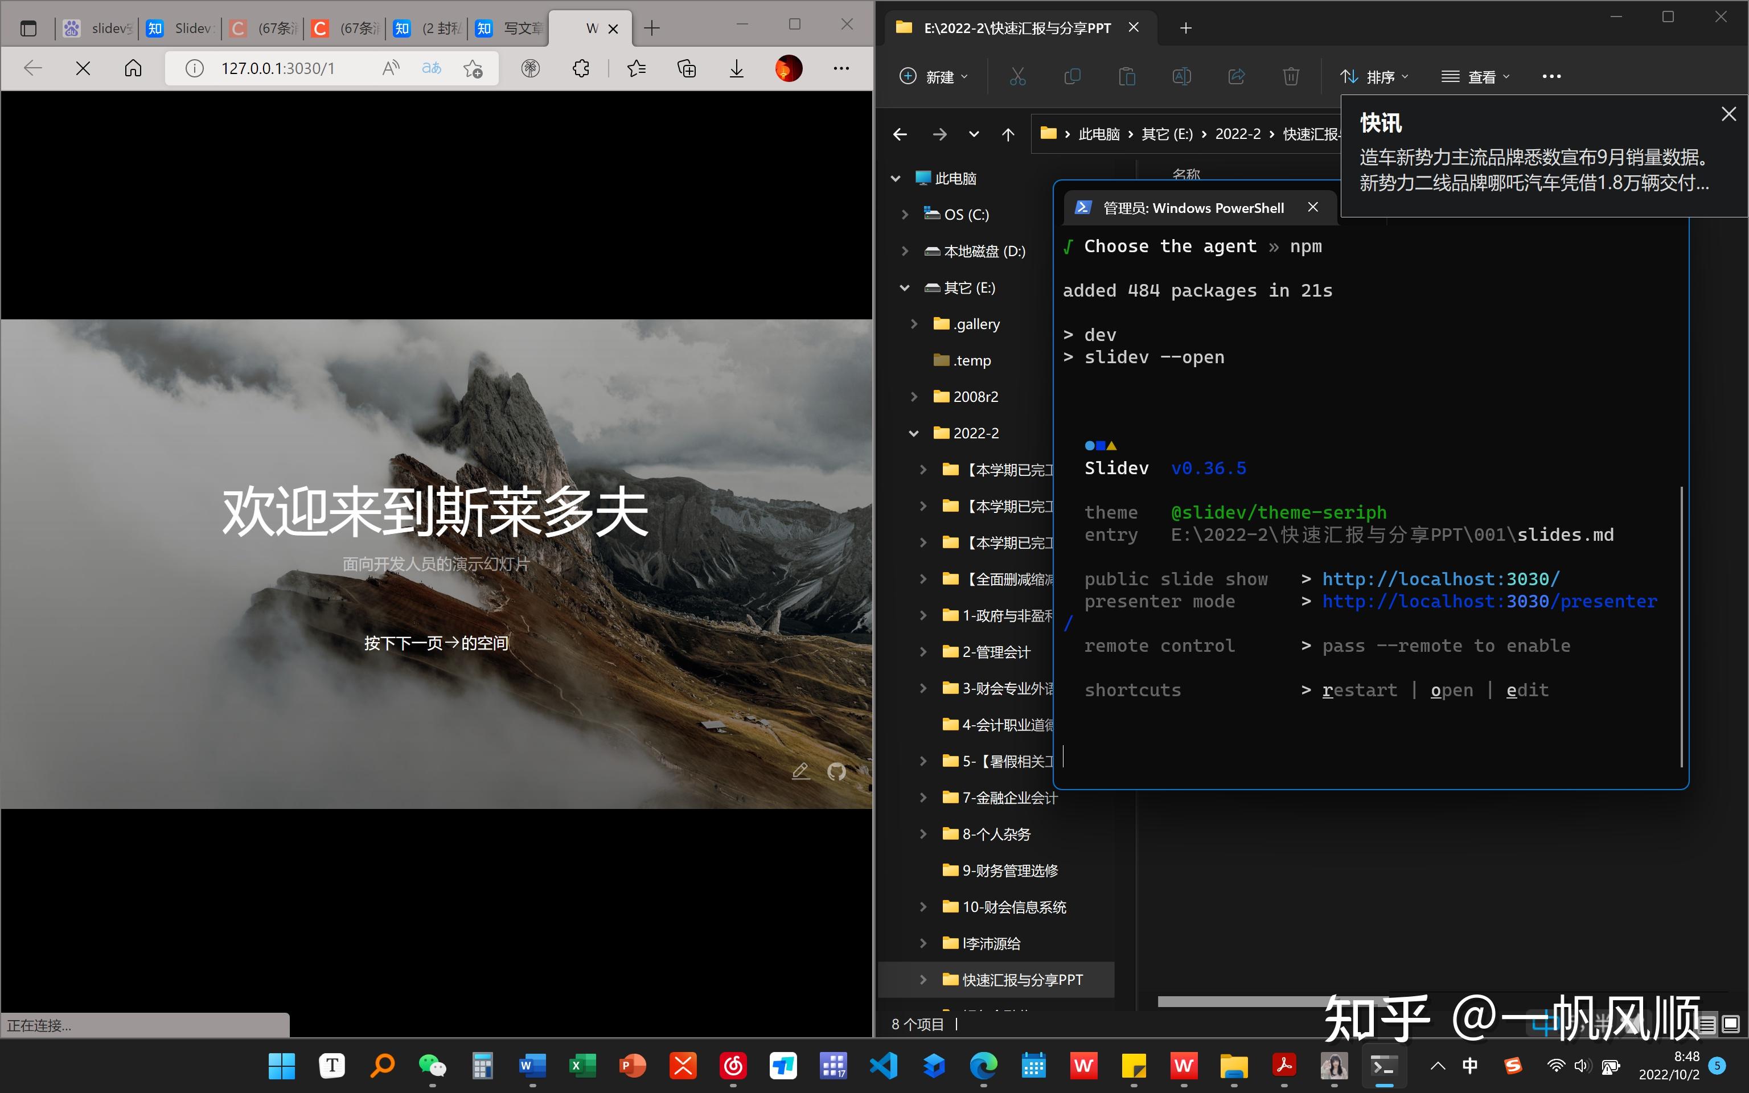Screen dimensions: 1749x1093
Task: Open the GitHub icon on the slide
Action: [x=836, y=771]
